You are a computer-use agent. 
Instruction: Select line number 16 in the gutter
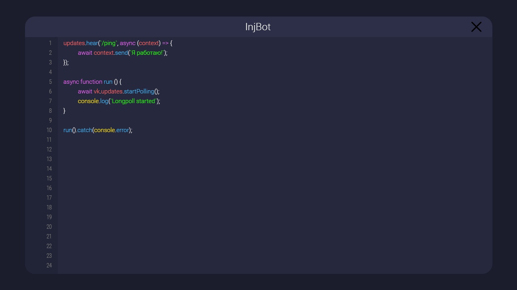pyautogui.click(x=49, y=188)
